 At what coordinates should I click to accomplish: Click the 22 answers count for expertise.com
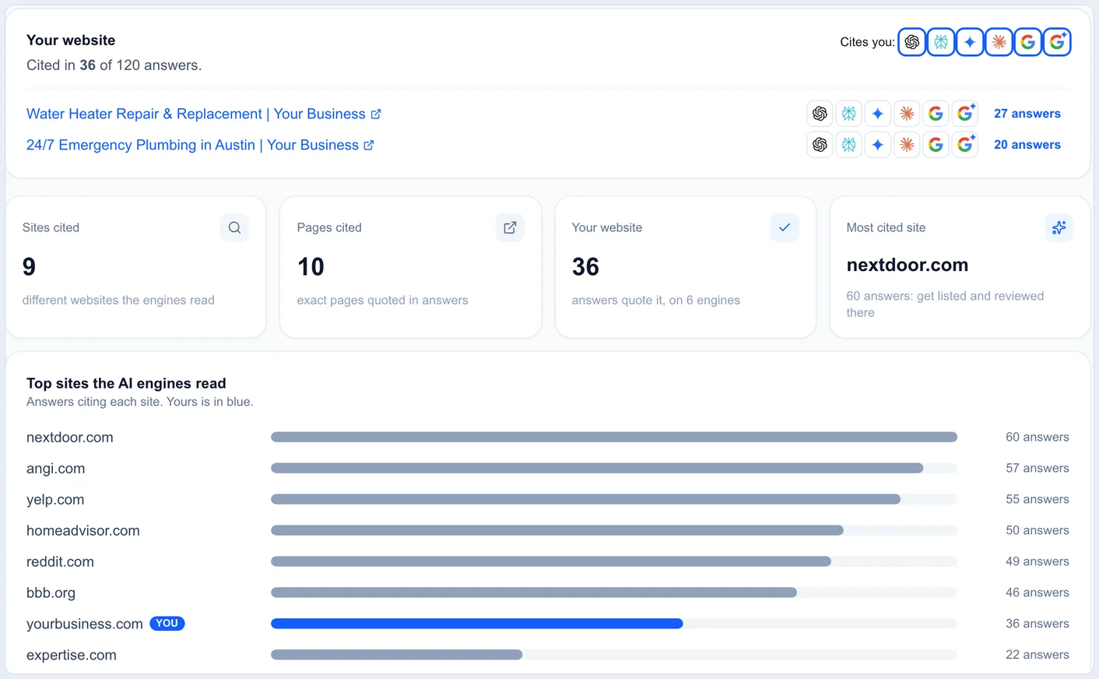click(1038, 655)
